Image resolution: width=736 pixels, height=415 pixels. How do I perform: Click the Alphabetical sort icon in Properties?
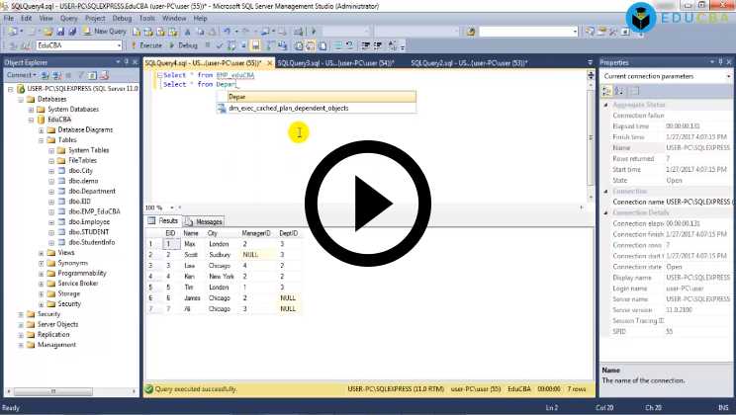617,91
